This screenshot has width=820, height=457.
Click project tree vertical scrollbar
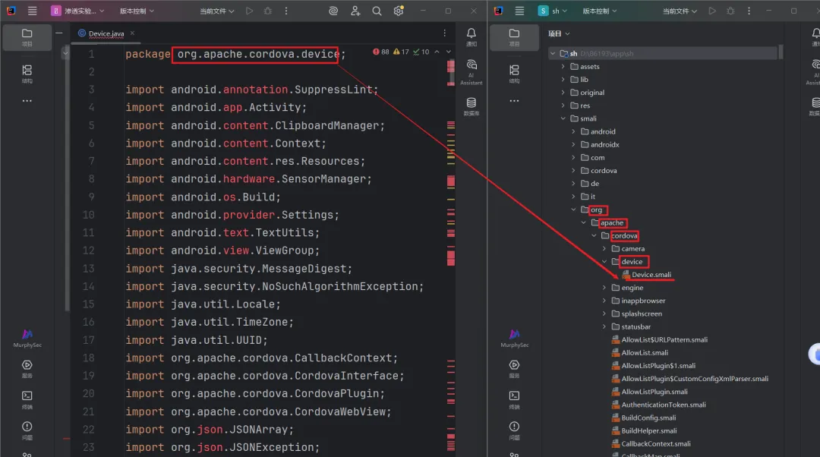pos(781,52)
